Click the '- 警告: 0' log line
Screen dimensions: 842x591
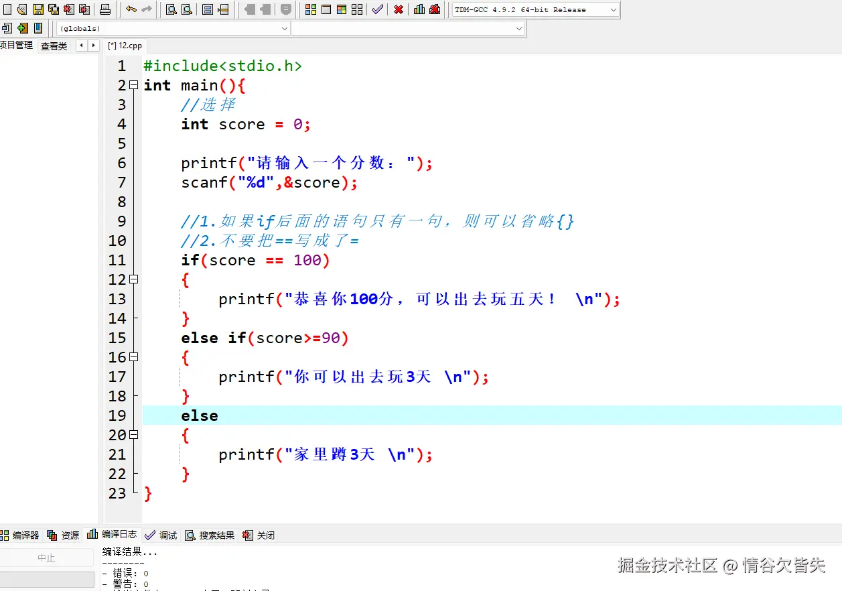click(x=125, y=584)
